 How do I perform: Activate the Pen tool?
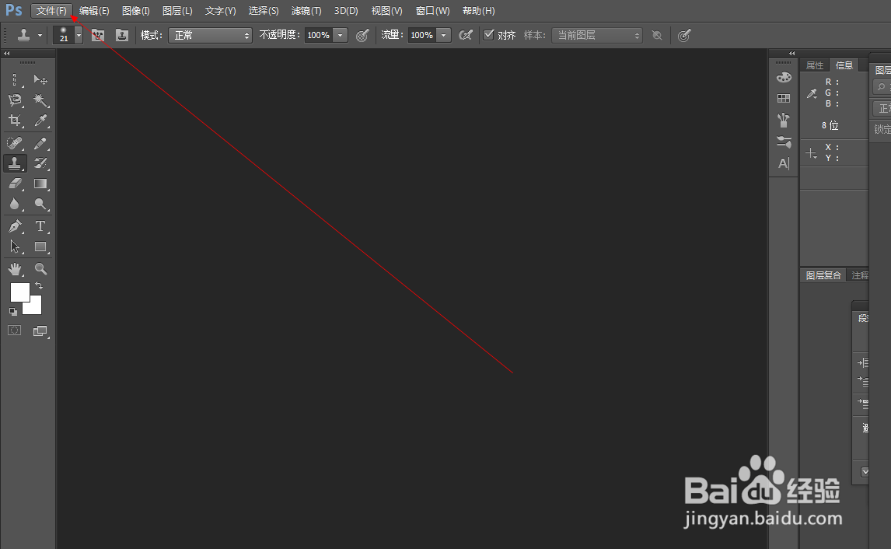coord(15,226)
